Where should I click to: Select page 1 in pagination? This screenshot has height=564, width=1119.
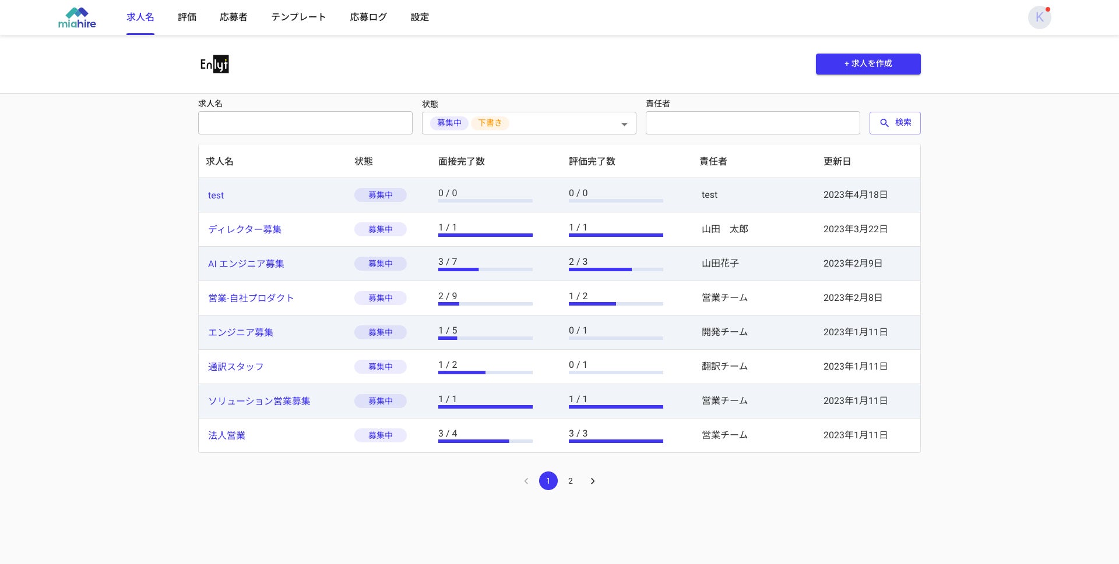point(548,481)
